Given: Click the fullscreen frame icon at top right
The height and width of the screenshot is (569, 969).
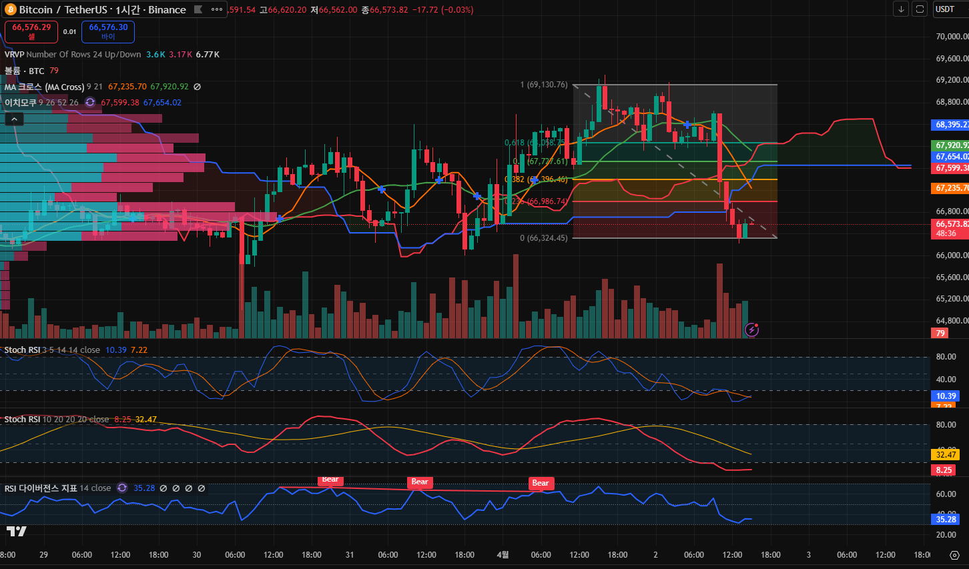Looking at the screenshot, I should coord(920,9).
